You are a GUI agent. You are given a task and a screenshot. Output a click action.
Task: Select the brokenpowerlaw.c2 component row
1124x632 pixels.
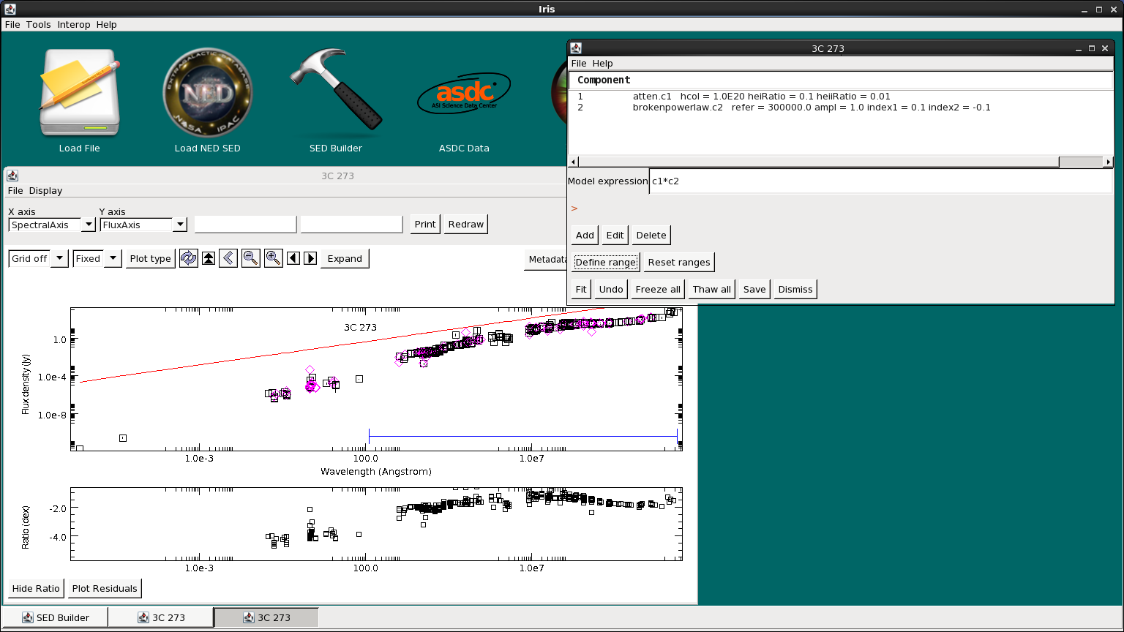[x=841, y=107]
